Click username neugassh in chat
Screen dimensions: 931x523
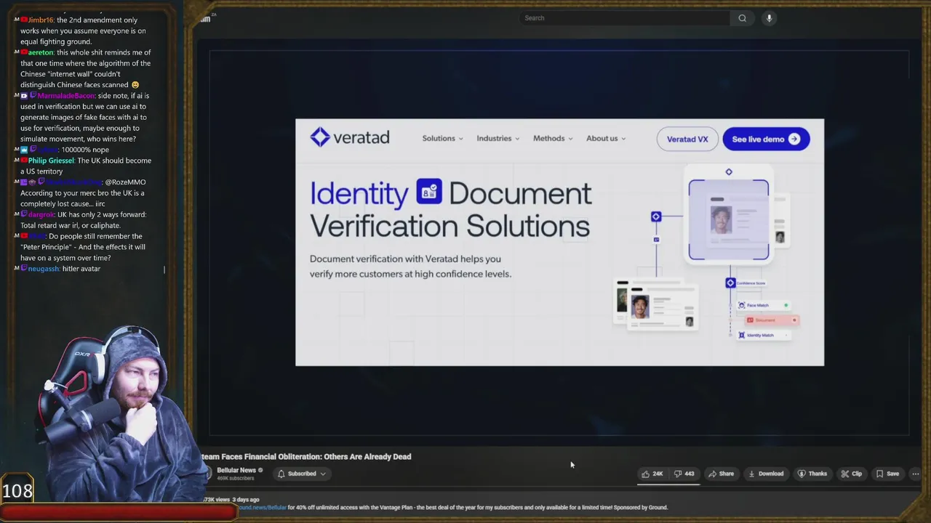44,269
